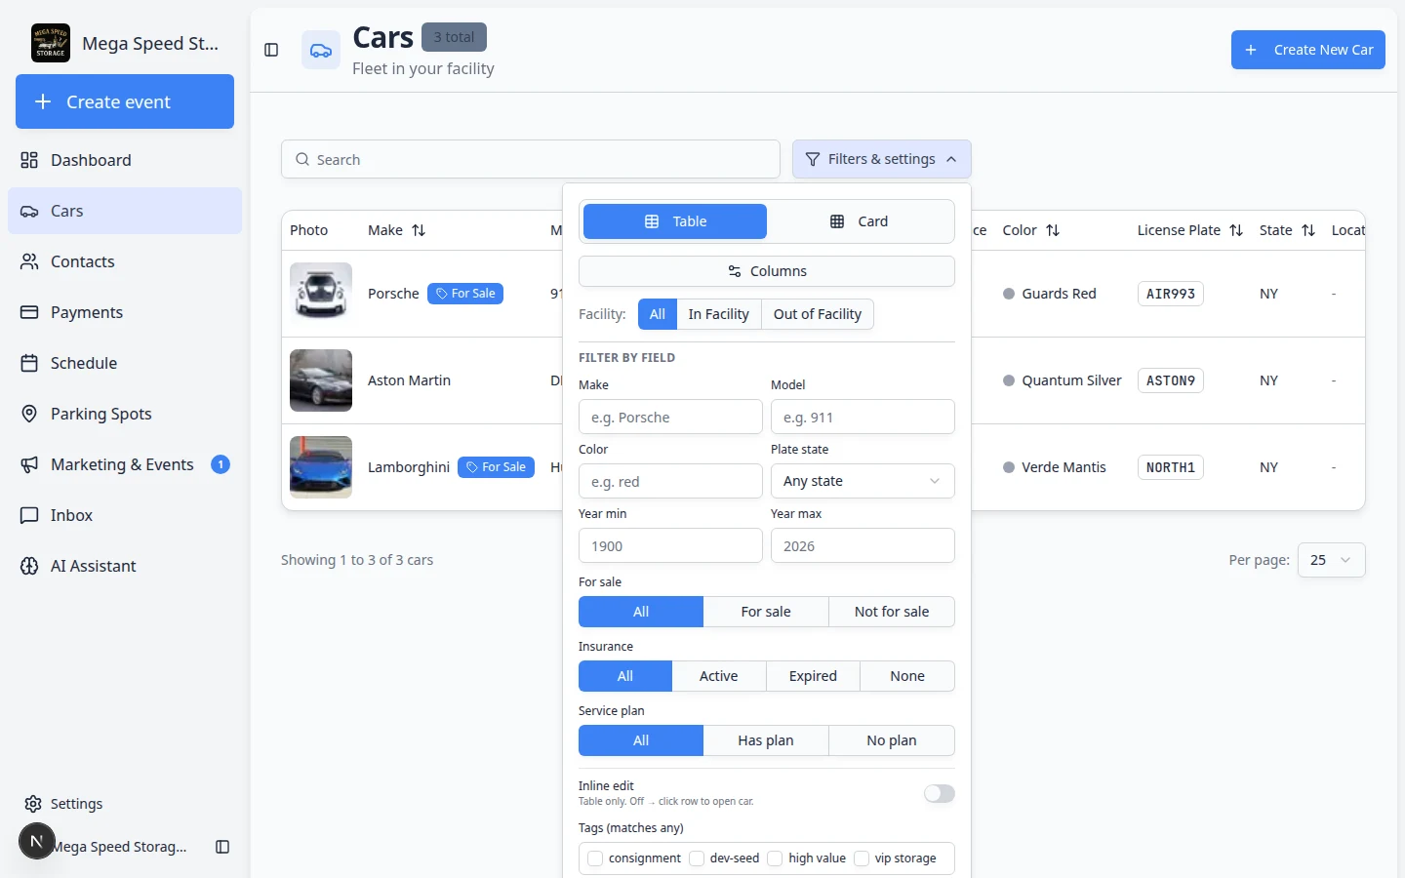Select Out of Facility filter option
This screenshot has width=1405, height=878.
pos(818,314)
